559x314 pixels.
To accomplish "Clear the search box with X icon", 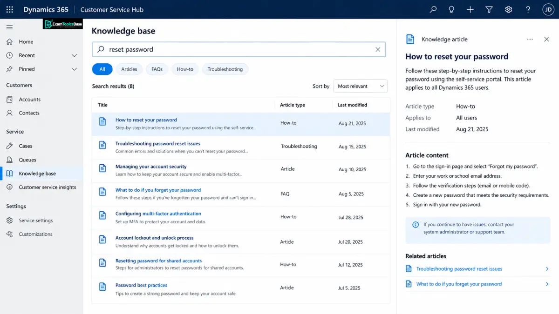I will click(378, 49).
